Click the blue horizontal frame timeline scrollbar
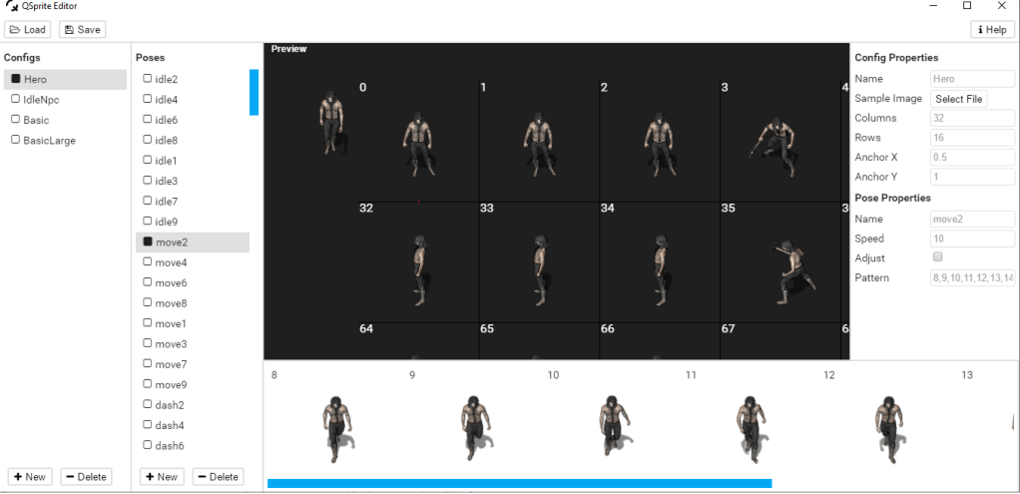The image size is (1020, 494). tap(519, 484)
